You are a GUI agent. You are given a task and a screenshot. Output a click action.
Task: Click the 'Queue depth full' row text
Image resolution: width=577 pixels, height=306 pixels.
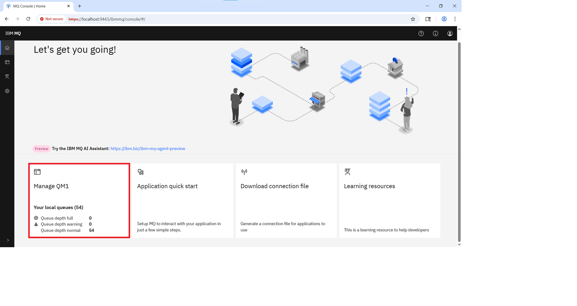[x=57, y=218]
